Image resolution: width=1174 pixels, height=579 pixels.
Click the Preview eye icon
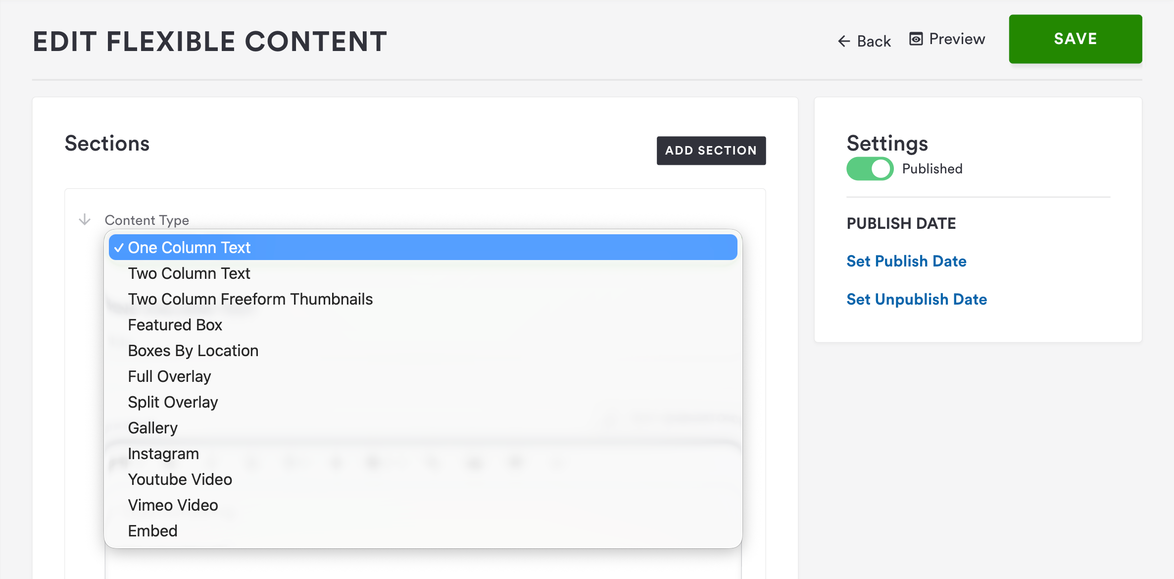pyautogui.click(x=916, y=39)
